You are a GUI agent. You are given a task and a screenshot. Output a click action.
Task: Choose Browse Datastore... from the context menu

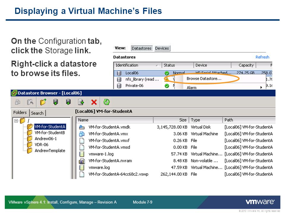pyautogui.click(x=204, y=79)
